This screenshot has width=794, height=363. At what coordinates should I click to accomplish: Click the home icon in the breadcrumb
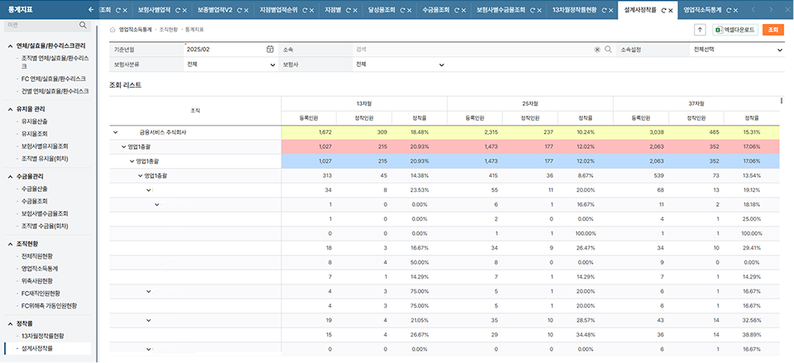tap(113, 30)
